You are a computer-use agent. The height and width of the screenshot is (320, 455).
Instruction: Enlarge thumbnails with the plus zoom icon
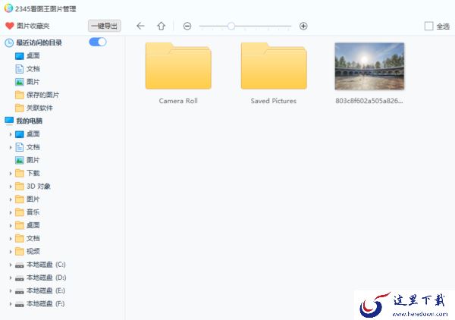click(303, 26)
